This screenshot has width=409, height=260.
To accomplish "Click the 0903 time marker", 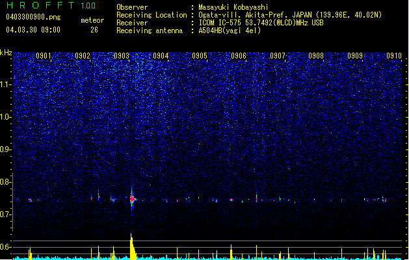I will tap(122, 56).
